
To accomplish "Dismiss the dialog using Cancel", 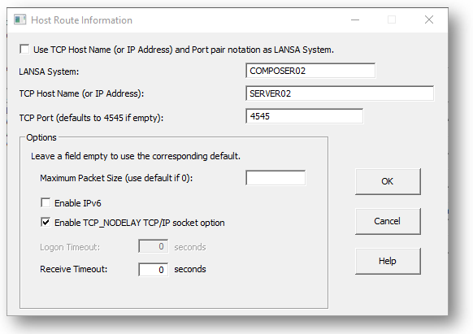I will (x=388, y=221).
